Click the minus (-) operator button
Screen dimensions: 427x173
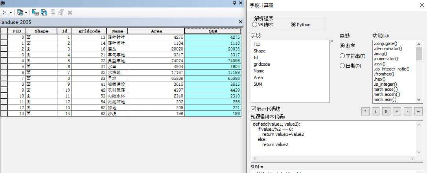point(408,112)
